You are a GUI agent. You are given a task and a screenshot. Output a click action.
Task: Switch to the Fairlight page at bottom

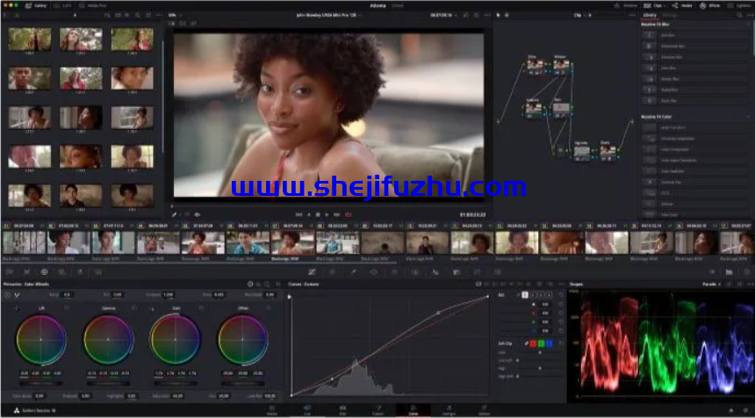(x=449, y=409)
